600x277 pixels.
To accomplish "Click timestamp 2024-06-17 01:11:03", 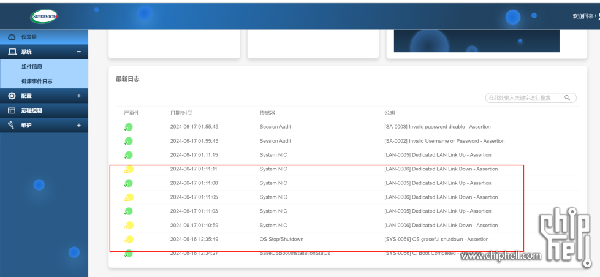I will [x=194, y=211].
